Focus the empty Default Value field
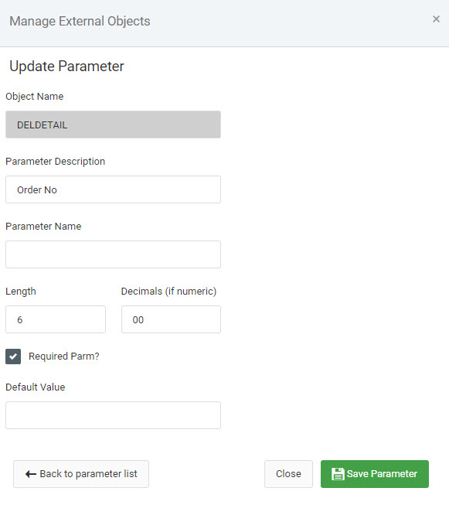Screen dimensions: 449x505 (x=113, y=415)
